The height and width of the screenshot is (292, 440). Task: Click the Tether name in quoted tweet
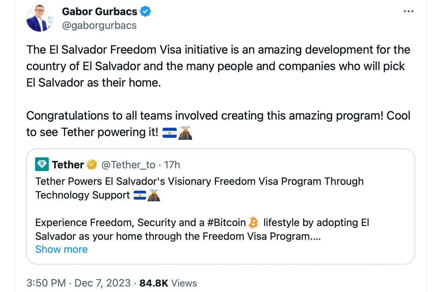tap(68, 165)
